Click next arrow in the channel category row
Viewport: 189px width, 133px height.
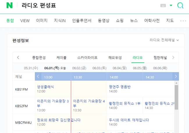tap(173, 57)
